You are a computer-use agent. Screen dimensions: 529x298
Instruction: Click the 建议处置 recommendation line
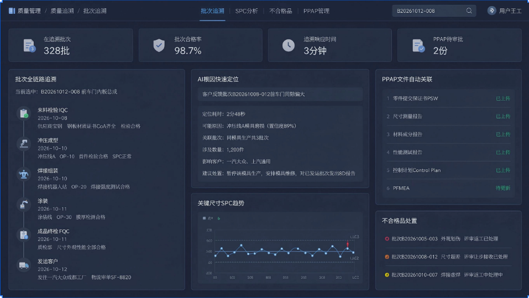(x=279, y=173)
